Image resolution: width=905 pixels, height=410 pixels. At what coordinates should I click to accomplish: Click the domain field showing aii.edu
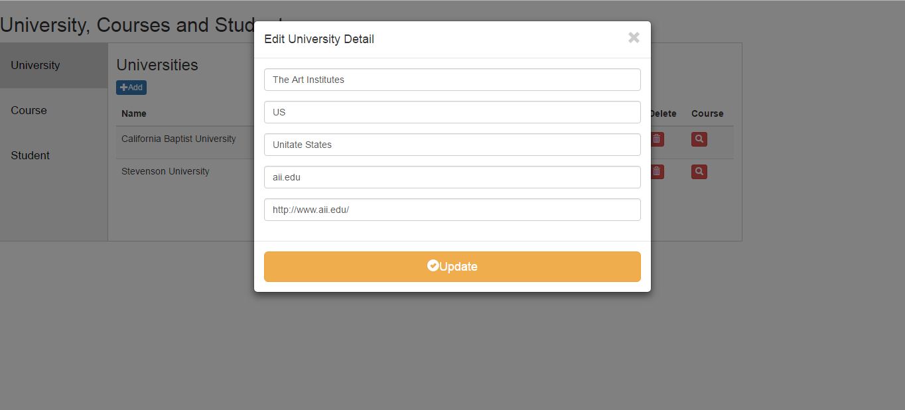(452, 177)
